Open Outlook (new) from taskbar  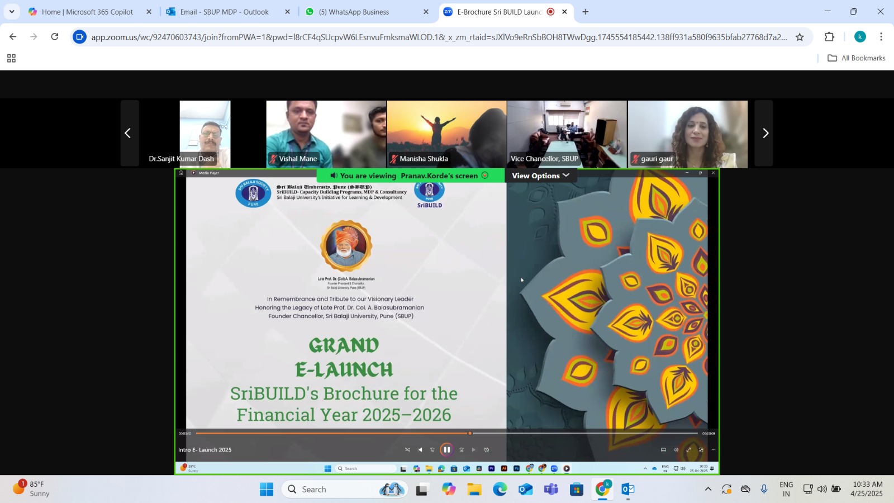[x=526, y=490]
